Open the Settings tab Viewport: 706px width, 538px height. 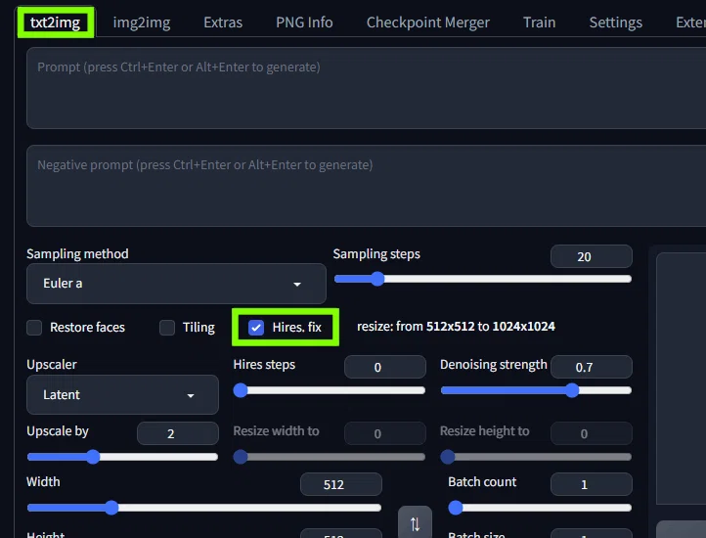click(x=615, y=22)
